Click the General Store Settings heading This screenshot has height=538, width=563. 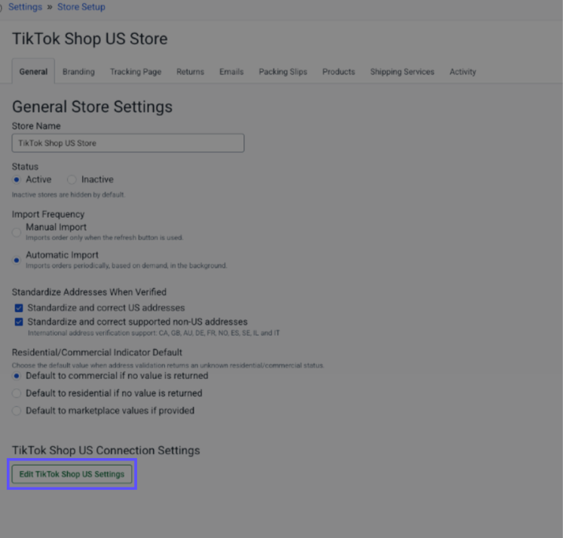tap(92, 106)
